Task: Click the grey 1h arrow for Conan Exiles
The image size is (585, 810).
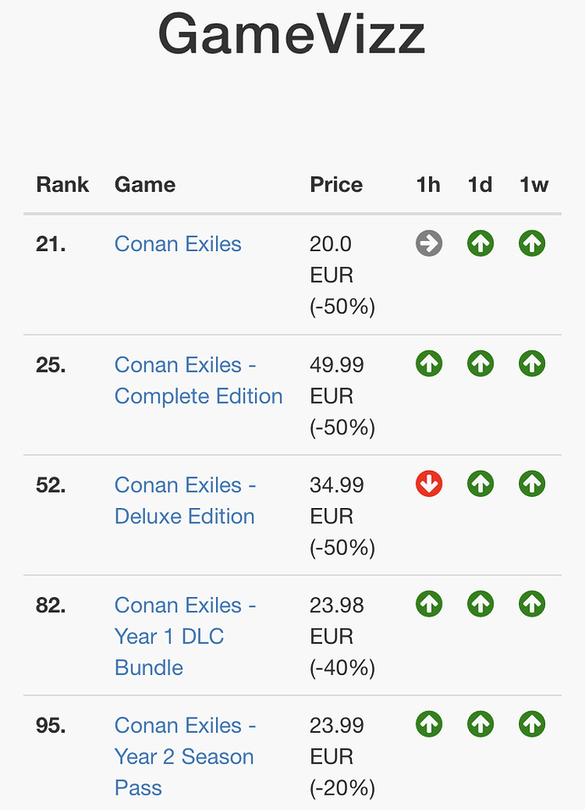Action: coord(429,244)
